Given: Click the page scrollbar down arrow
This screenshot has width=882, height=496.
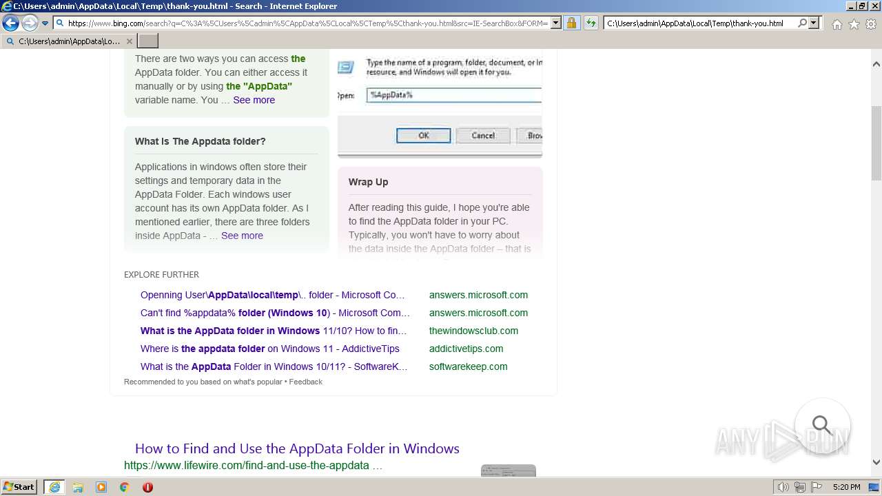Looking at the screenshot, I should [876, 462].
